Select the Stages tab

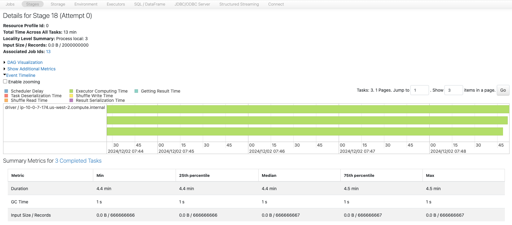coord(33,4)
